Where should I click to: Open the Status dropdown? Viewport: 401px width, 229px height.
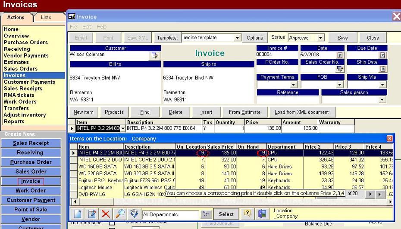(320, 38)
